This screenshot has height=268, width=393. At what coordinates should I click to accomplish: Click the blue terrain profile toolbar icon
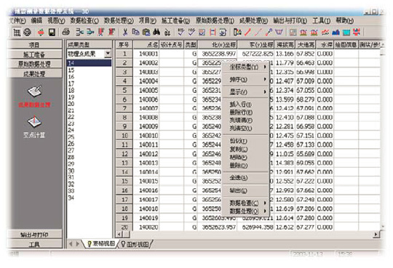pyautogui.click(x=336, y=32)
